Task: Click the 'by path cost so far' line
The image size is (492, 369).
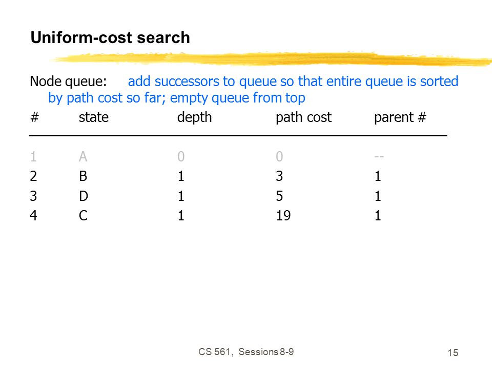Action: (x=177, y=98)
